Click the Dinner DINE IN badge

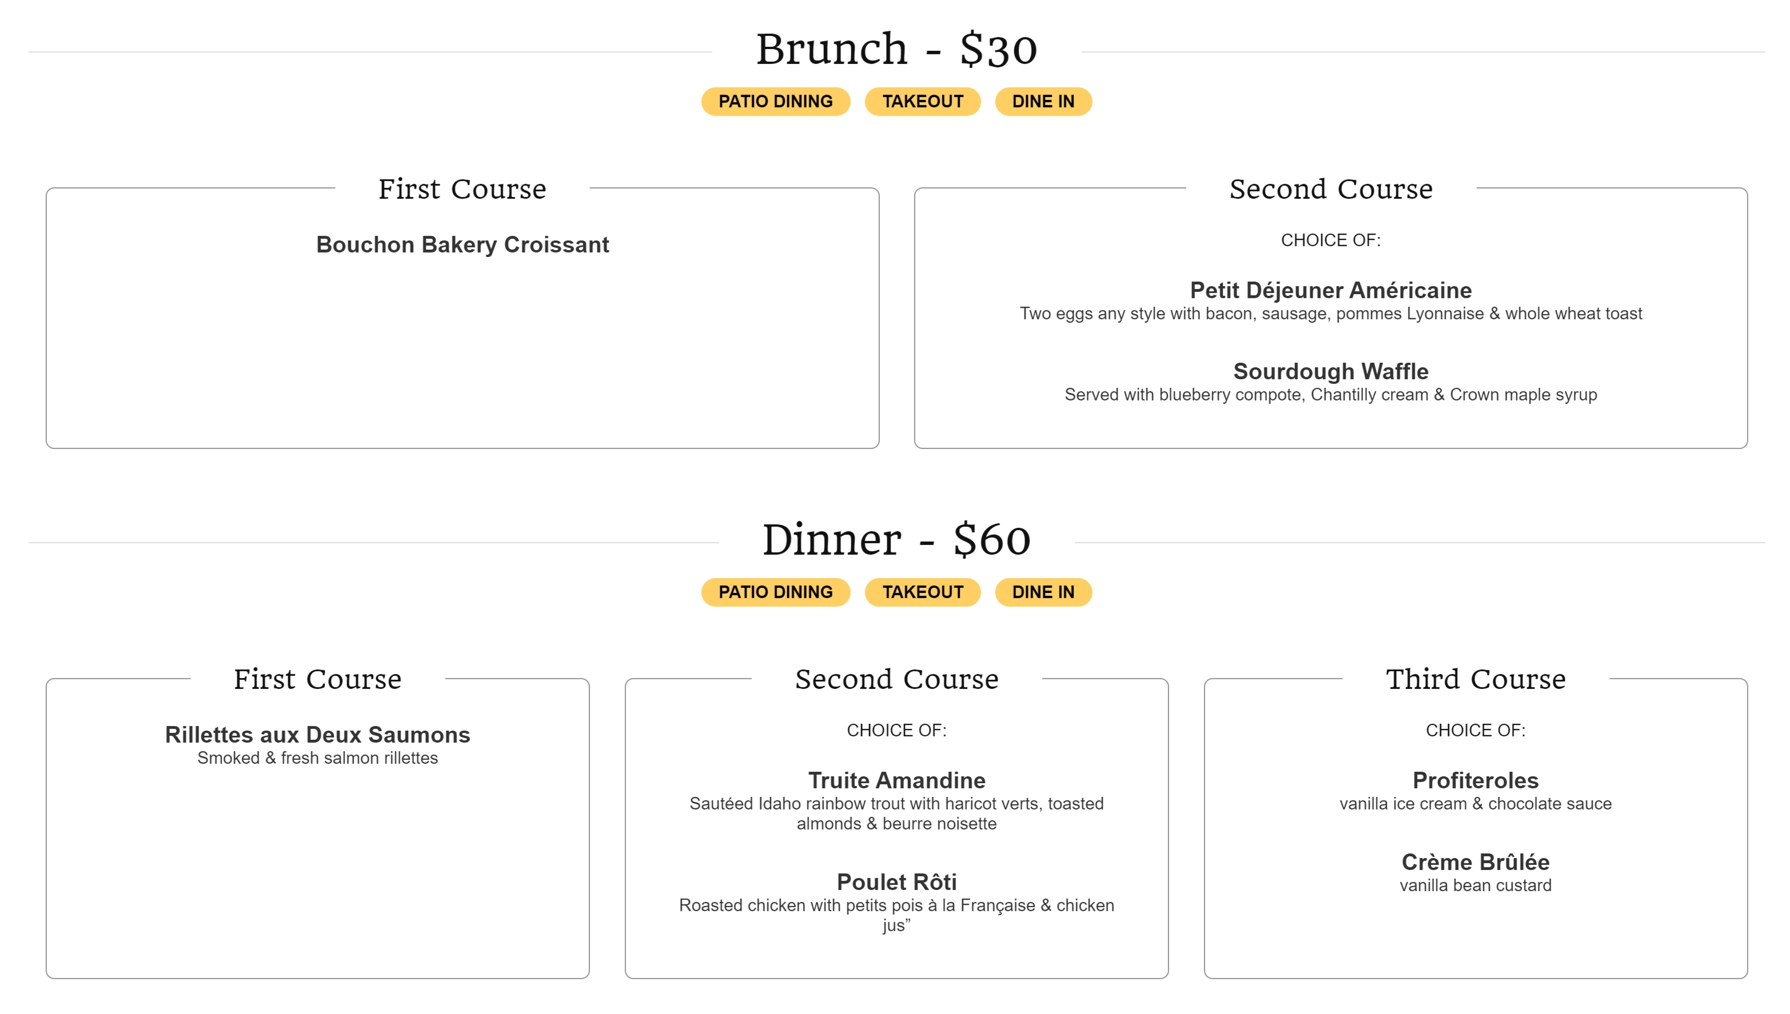coord(1042,592)
